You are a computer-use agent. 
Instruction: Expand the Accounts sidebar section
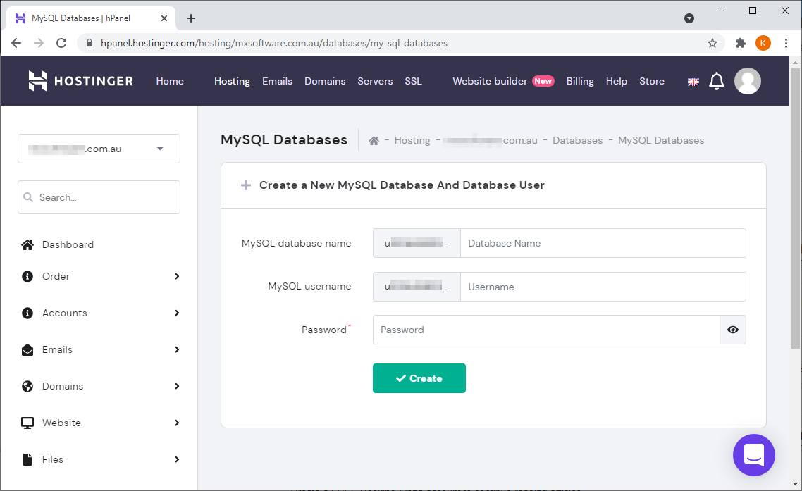[177, 313]
